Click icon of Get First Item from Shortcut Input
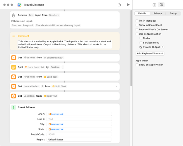The height and width of the screenshot is (146, 183). [14, 58]
